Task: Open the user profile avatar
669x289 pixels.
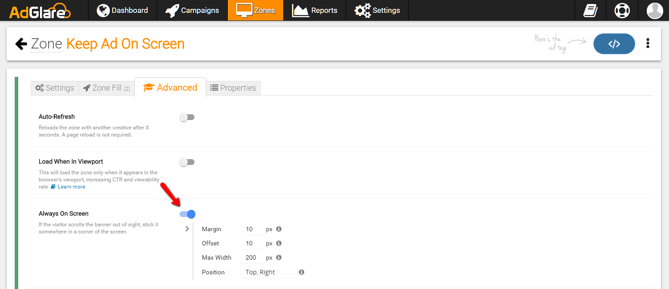Action: click(655, 10)
